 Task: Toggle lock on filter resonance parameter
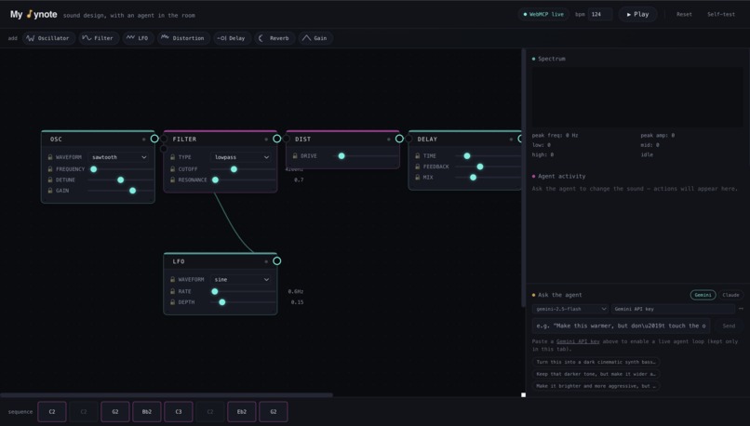click(172, 180)
